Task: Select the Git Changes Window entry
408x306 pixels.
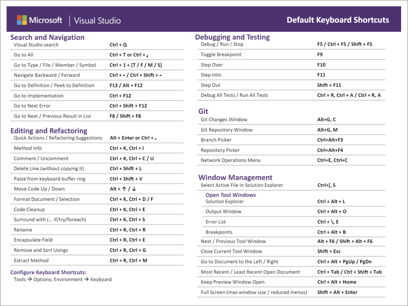Action: [x=224, y=120]
